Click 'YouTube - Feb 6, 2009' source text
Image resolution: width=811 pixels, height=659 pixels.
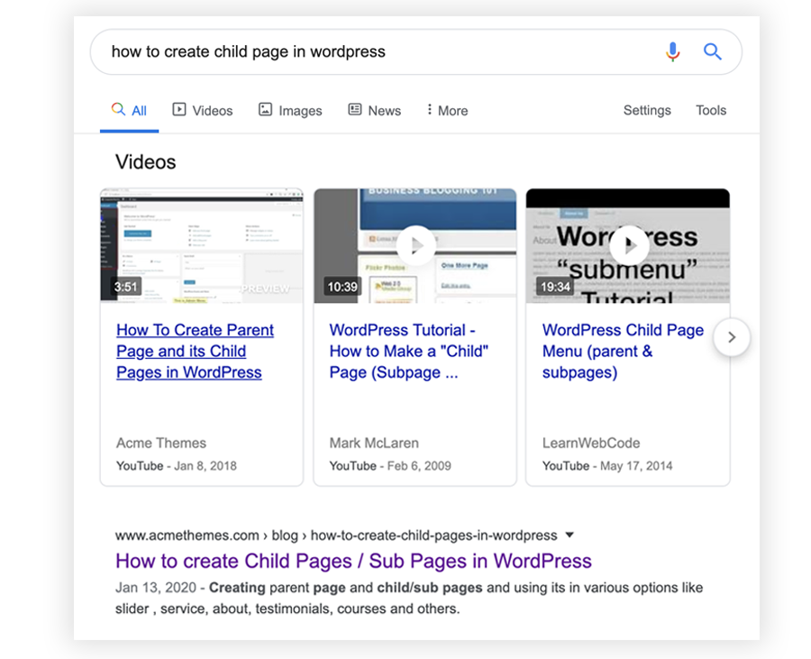pyautogui.click(x=390, y=465)
